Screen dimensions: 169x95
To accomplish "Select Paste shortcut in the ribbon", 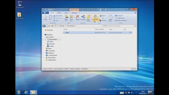I will pos(58,18).
